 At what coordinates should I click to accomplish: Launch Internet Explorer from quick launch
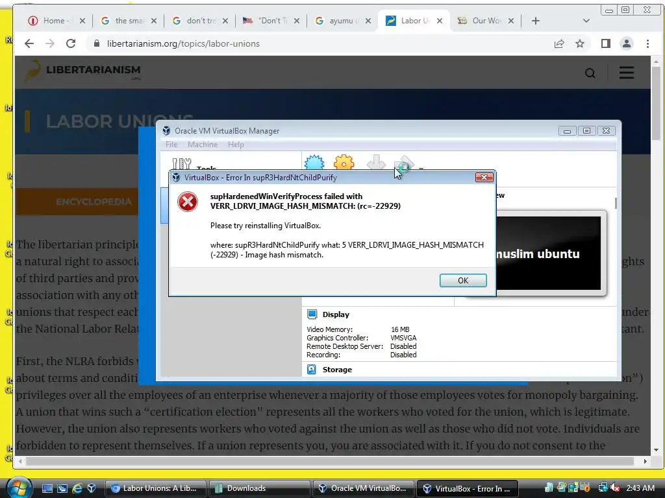point(77,488)
